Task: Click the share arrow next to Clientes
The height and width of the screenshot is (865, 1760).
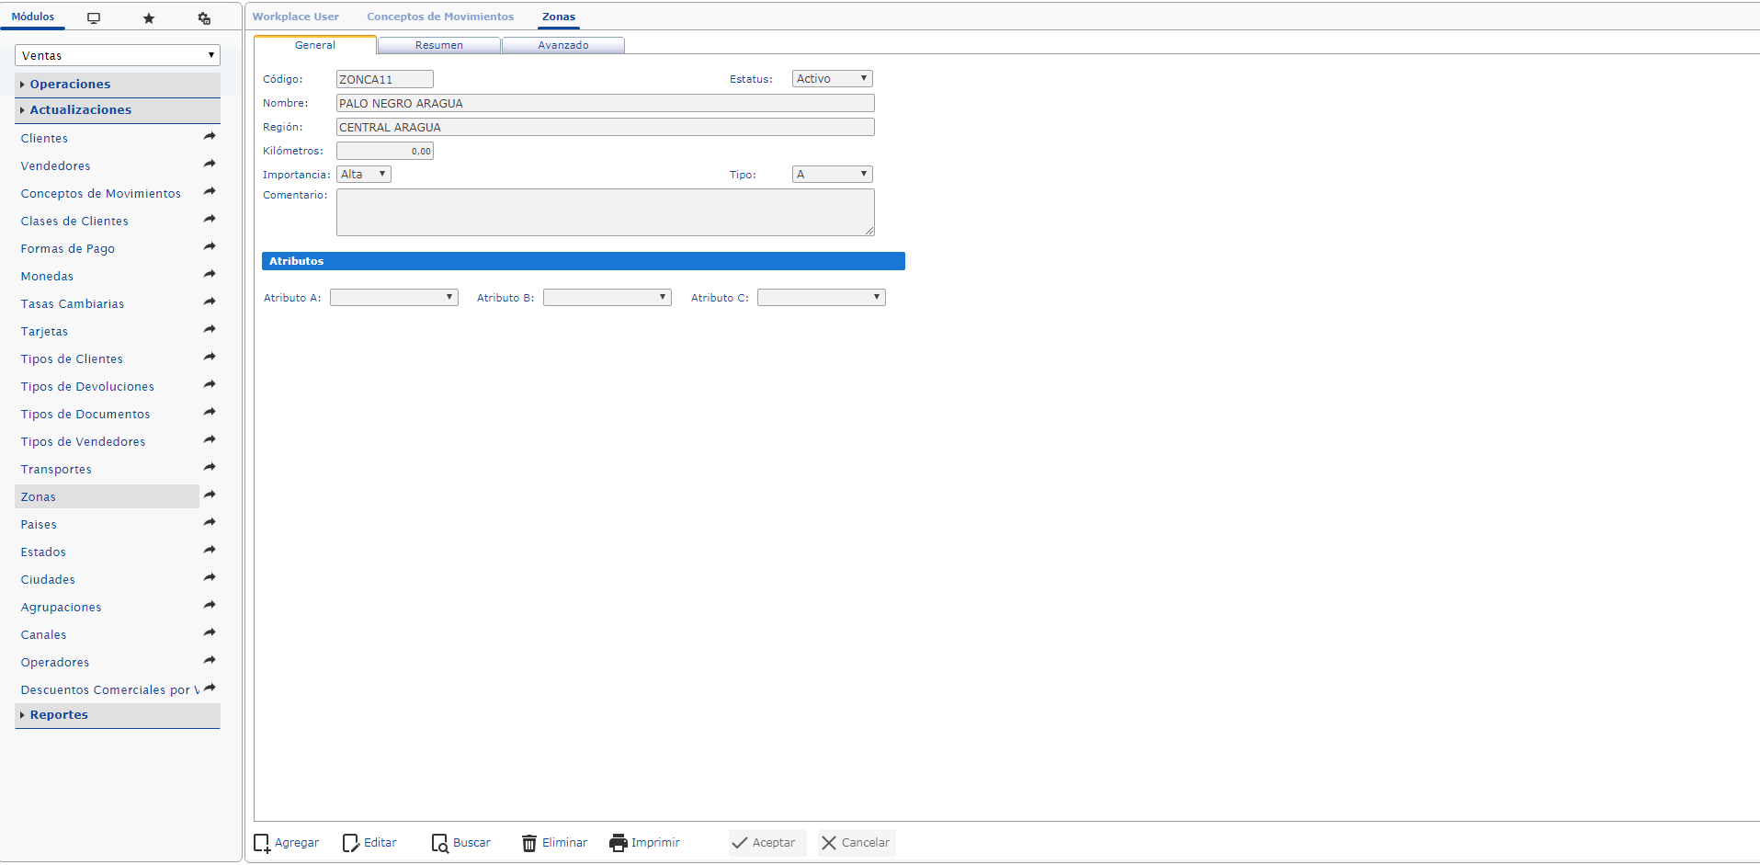Action: [x=210, y=136]
